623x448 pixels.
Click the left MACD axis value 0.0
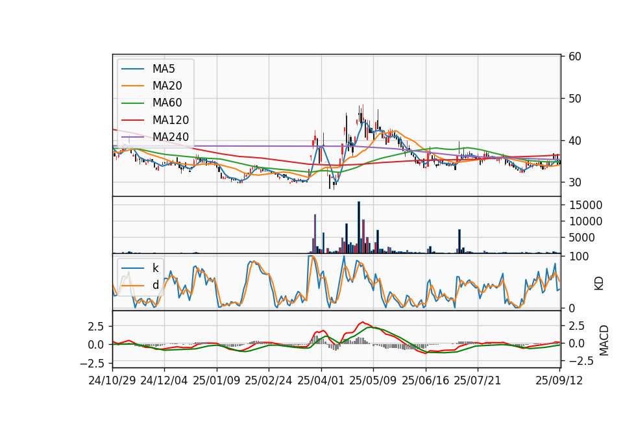(x=96, y=345)
